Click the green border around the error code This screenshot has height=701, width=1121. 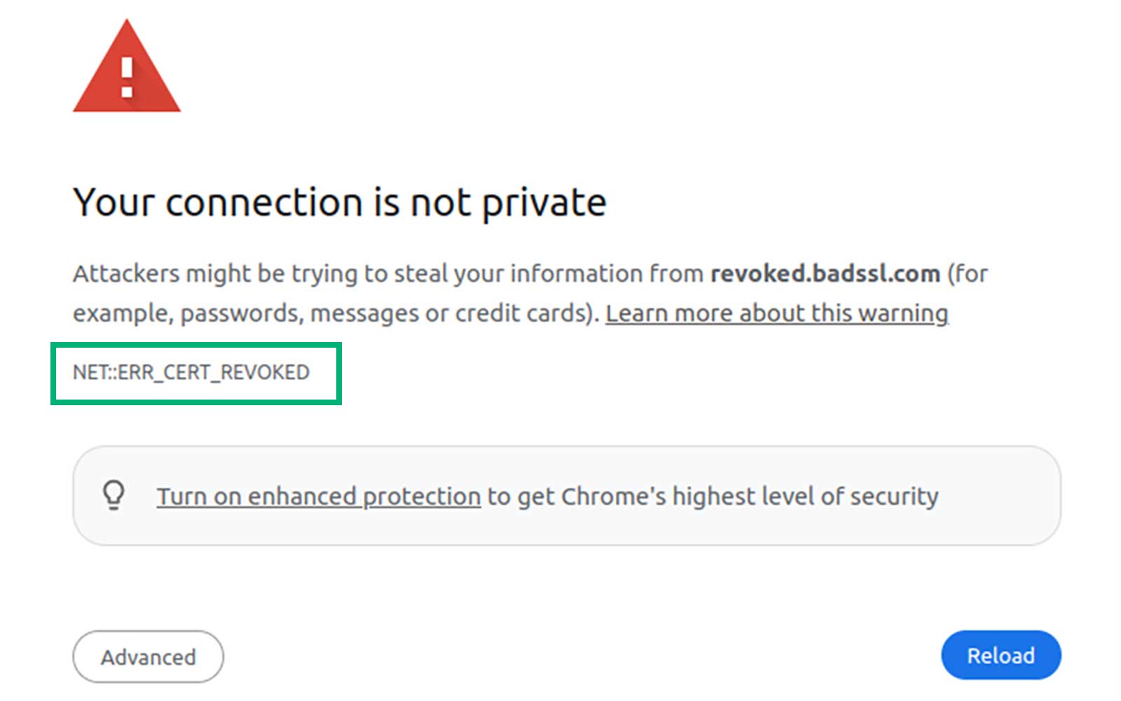tap(196, 345)
